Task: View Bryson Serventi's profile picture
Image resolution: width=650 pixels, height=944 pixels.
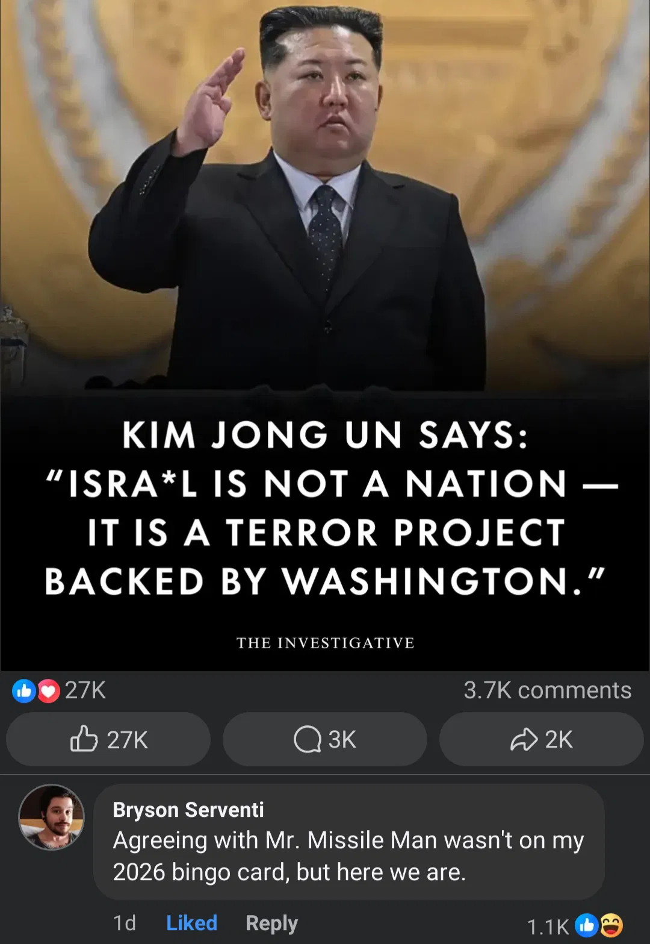Action: 52,817
